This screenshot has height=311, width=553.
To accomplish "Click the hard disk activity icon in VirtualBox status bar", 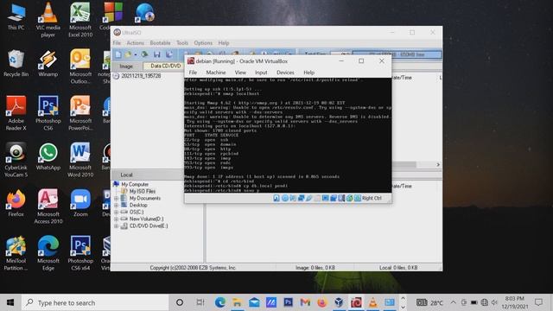I will point(276,198).
